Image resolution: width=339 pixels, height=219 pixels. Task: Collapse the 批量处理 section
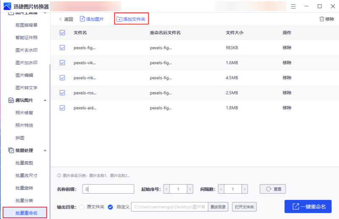pyautogui.click(x=45, y=150)
